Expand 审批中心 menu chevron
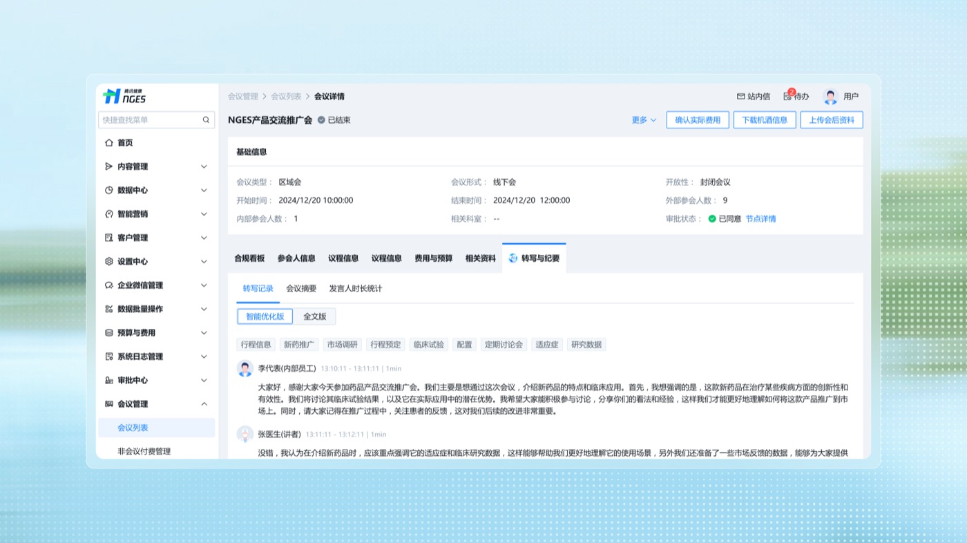967x543 pixels. point(204,380)
